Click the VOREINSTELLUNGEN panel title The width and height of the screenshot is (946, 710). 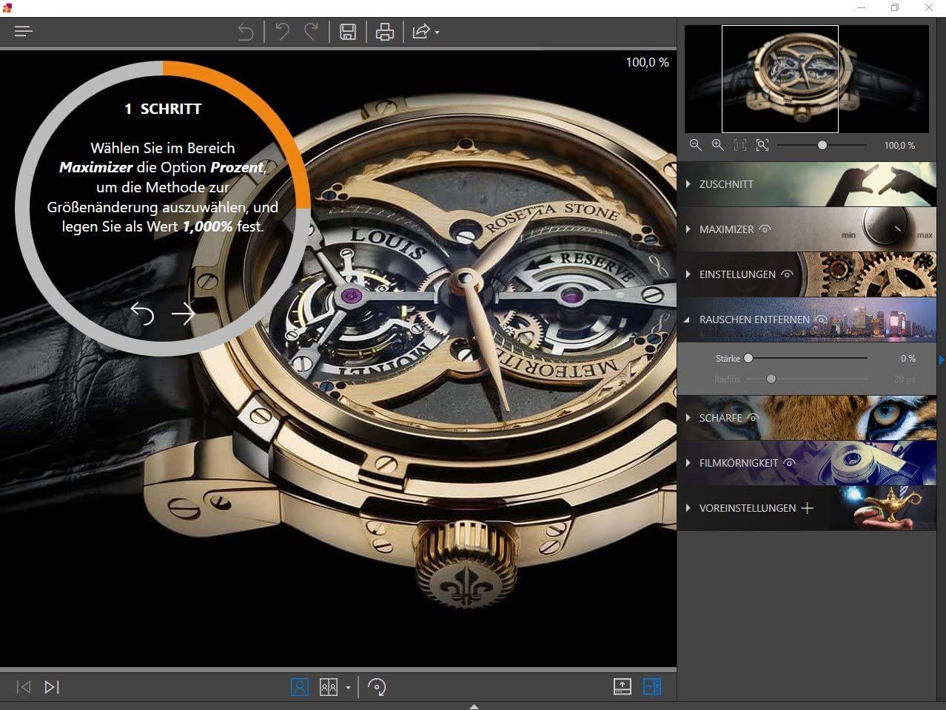[x=748, y=508]
